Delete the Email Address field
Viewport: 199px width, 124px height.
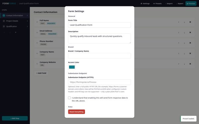click(190, 32)
